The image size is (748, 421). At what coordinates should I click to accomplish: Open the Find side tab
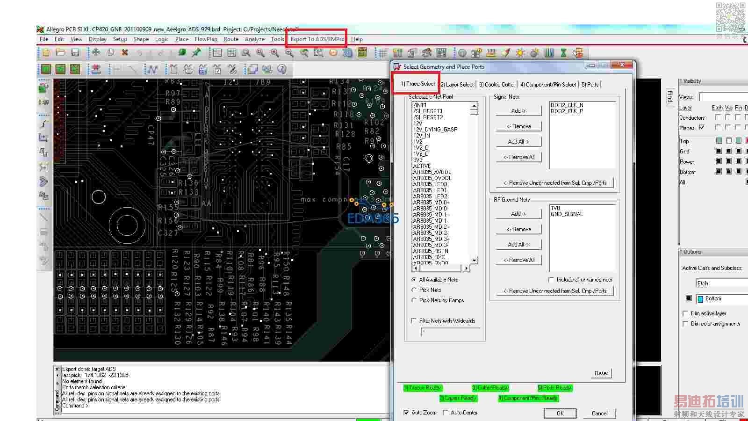coord(669,96)
